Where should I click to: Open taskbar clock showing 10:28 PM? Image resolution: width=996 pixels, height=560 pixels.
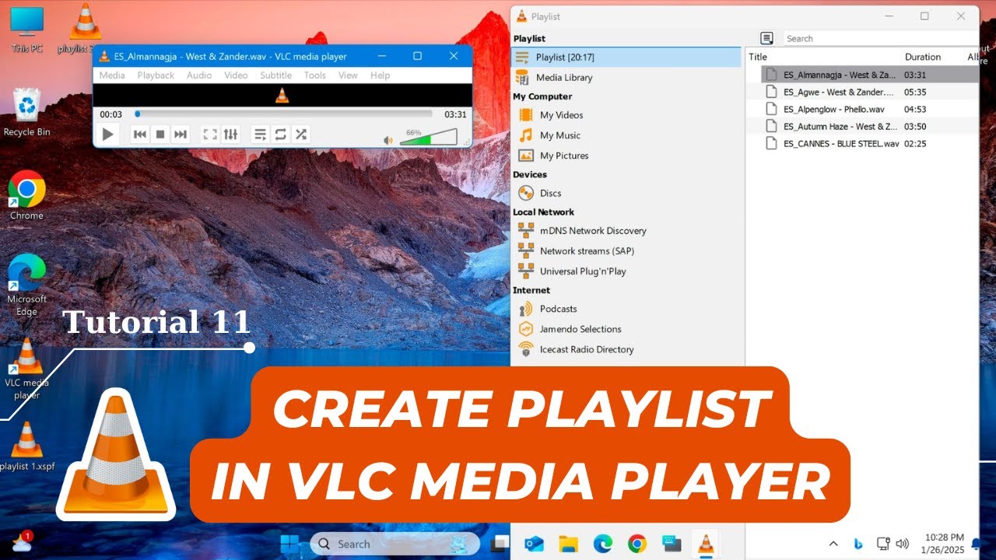[944, 544]
